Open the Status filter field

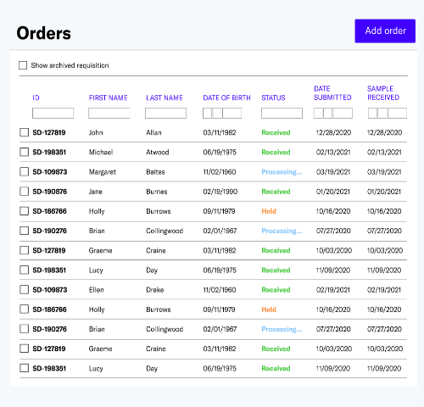point(282,113)
